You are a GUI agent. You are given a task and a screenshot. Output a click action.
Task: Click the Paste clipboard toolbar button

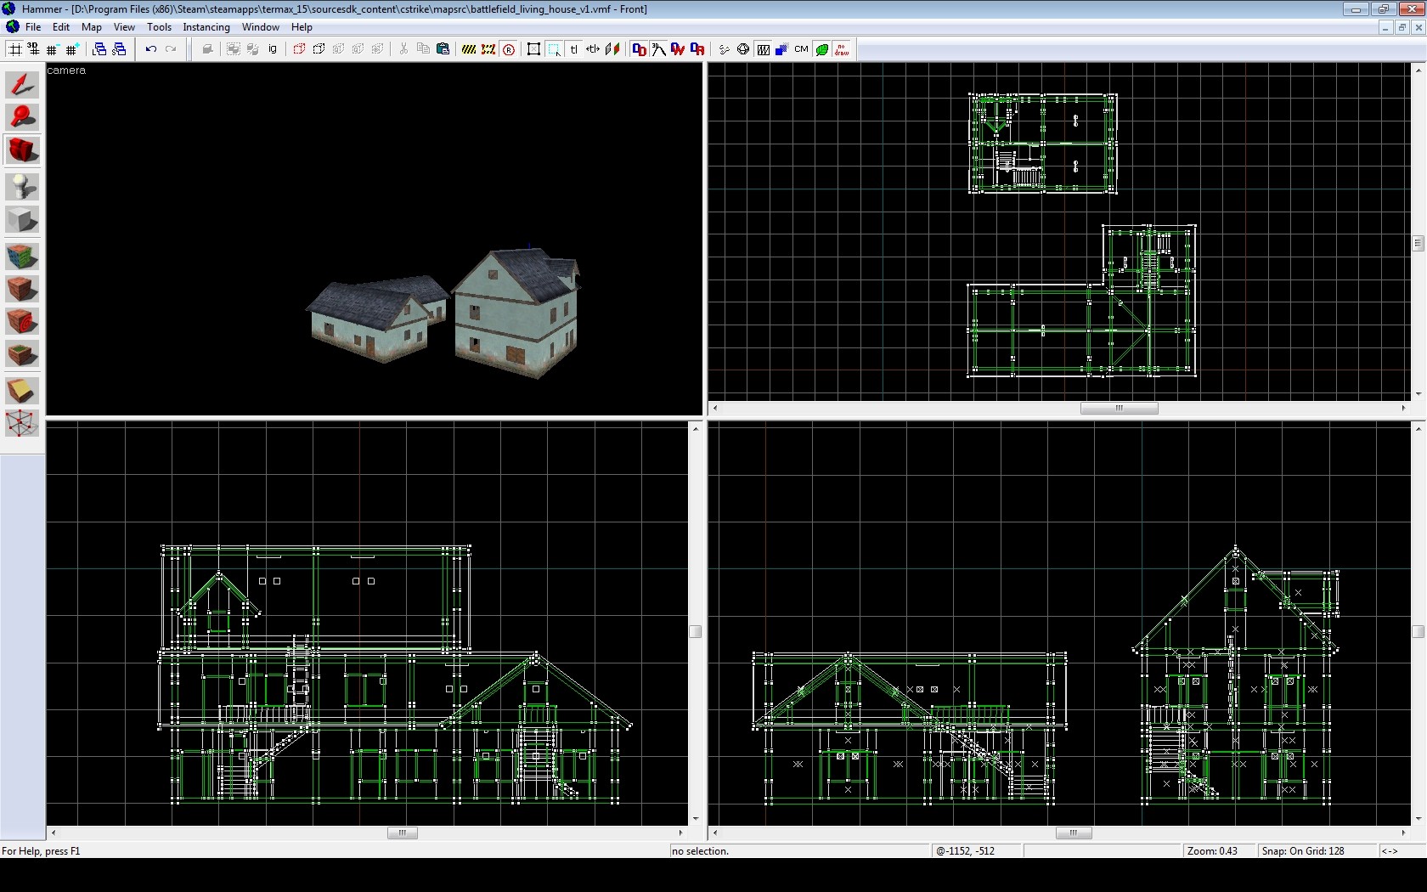point(443,49)
